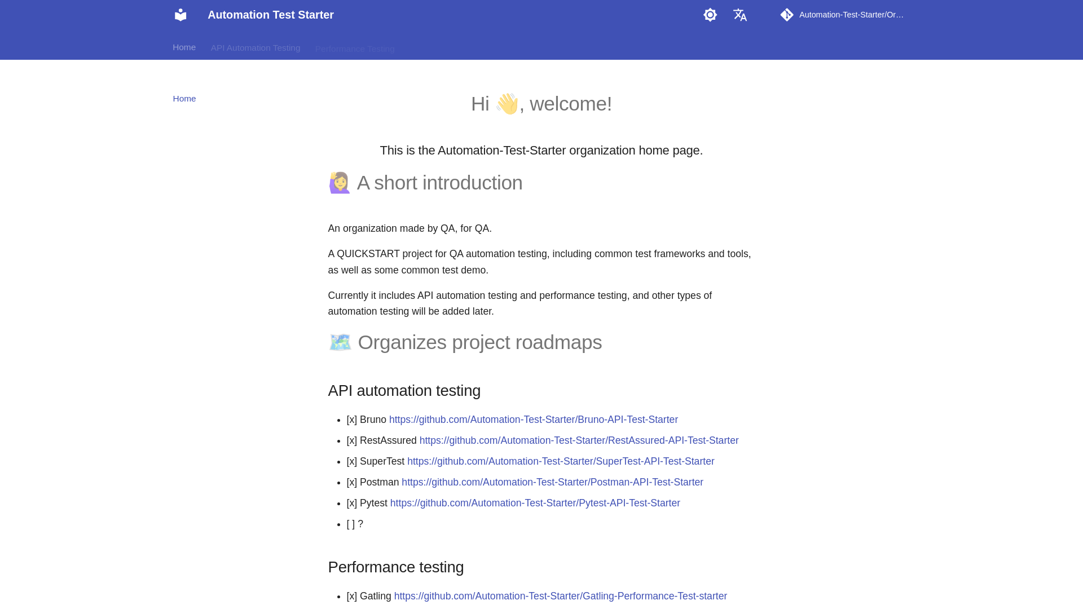1083x609 pixels.
Task: Click the '[x] Pytest' list label
Action: (x=367, y=503)
